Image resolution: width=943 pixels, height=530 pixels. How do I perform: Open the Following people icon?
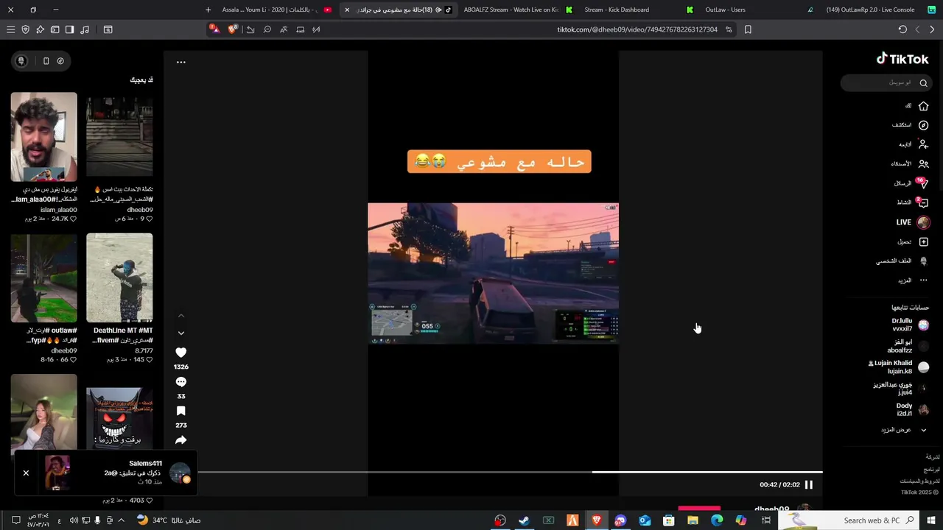(x=923, y=144)
